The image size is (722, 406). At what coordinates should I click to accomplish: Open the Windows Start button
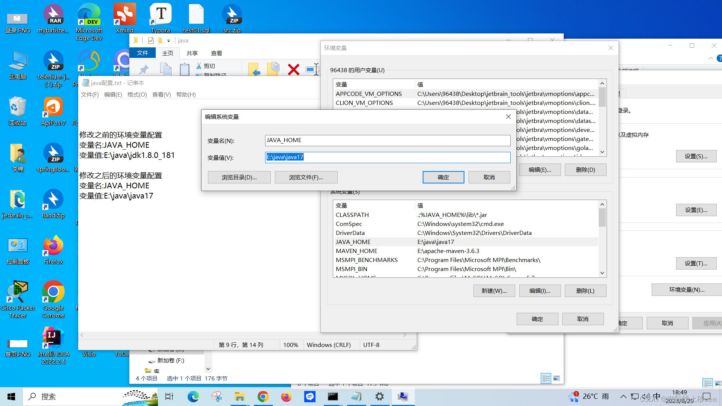tap(11, 397)
